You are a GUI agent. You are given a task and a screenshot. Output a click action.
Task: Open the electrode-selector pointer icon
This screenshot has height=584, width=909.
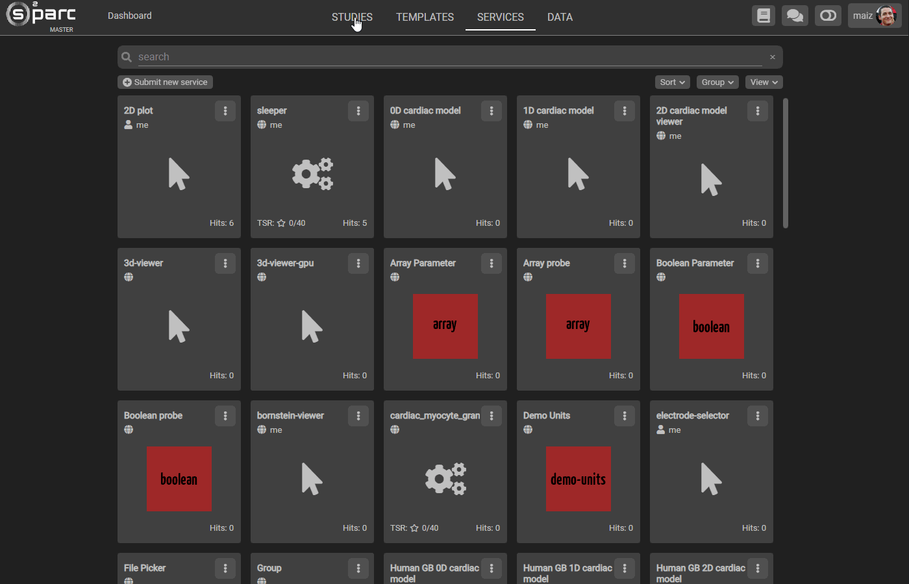pyautogui.click(x=711, y=479)
